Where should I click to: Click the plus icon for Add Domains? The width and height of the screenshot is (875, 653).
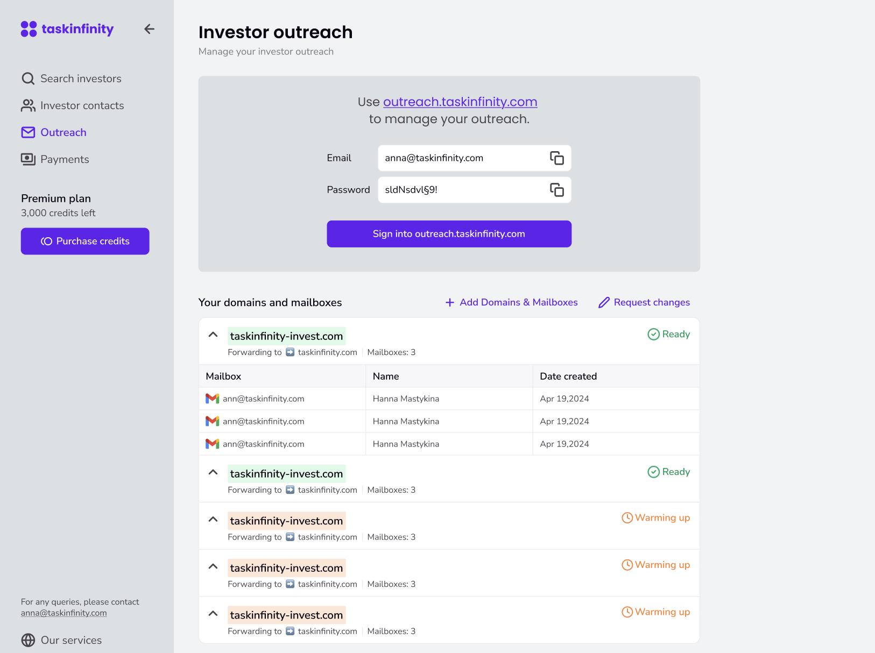click(450, 303)
